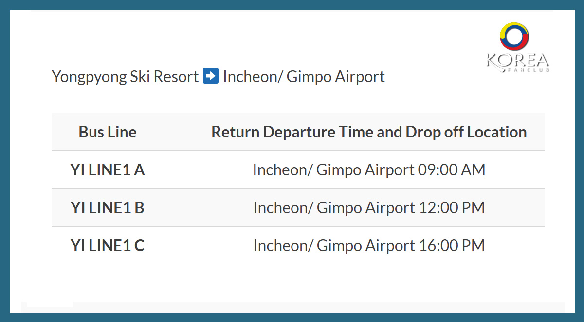
Task: Select the YI LINE1 C bus line
Action: (x=108, y=246)
